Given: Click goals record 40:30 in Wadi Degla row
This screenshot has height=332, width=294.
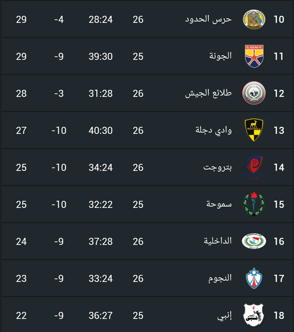Looking at the screenshot, I should (101, 130).
